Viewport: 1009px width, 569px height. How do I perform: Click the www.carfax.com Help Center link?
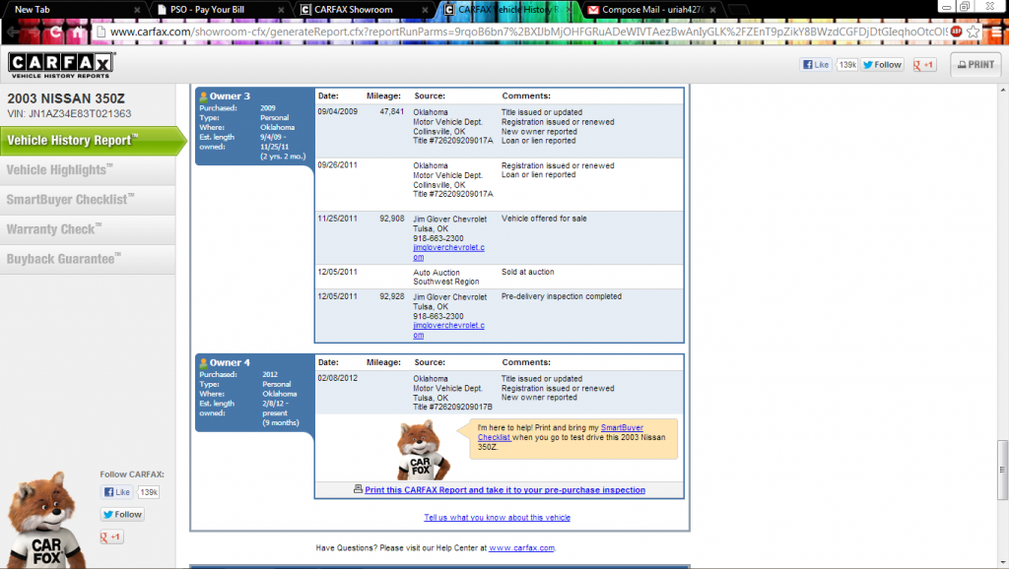[x=521, y=547]
